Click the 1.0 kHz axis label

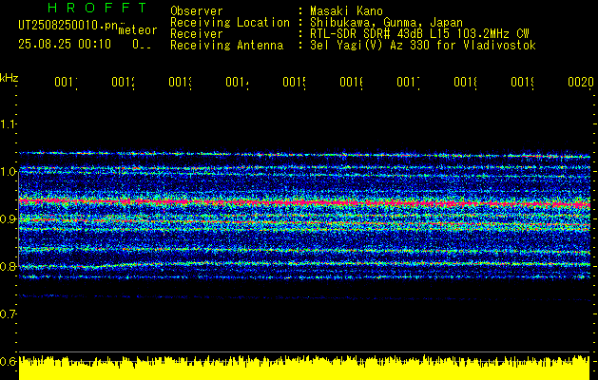(8, 172)
